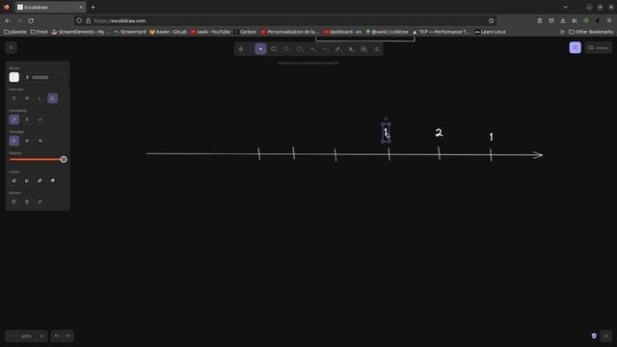Open the Excalidraw hamburger menu

pyautogui.click(x=11, y=47)
